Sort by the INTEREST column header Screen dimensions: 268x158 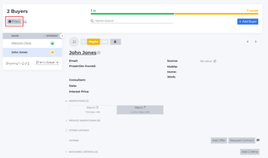(x=52, y=36)
